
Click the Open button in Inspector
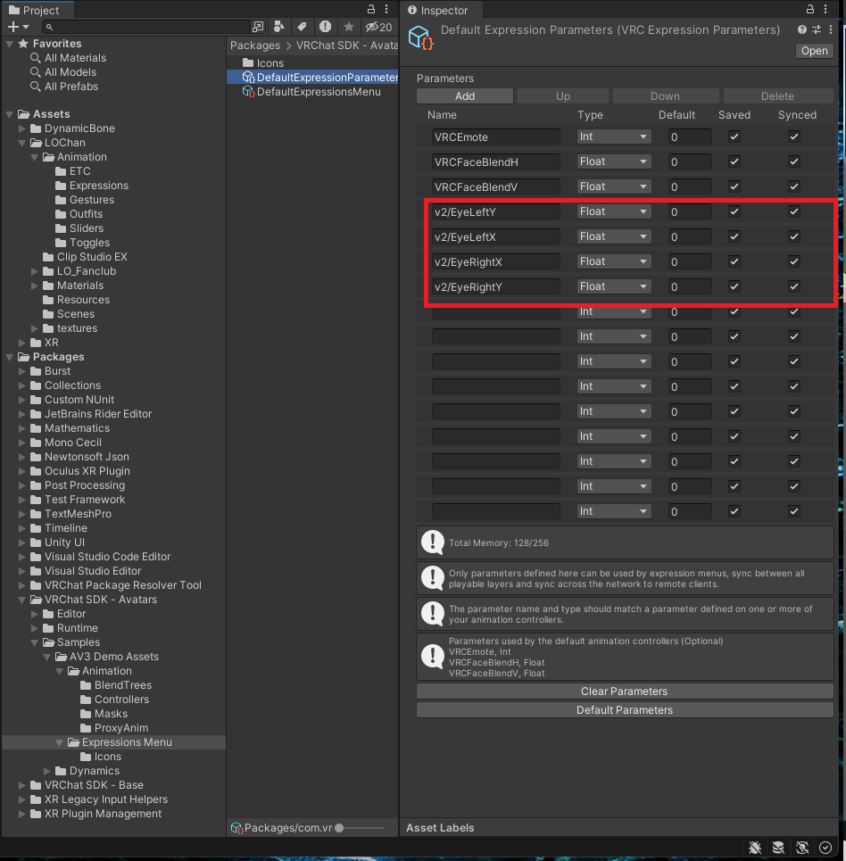[x=814, y=51]
